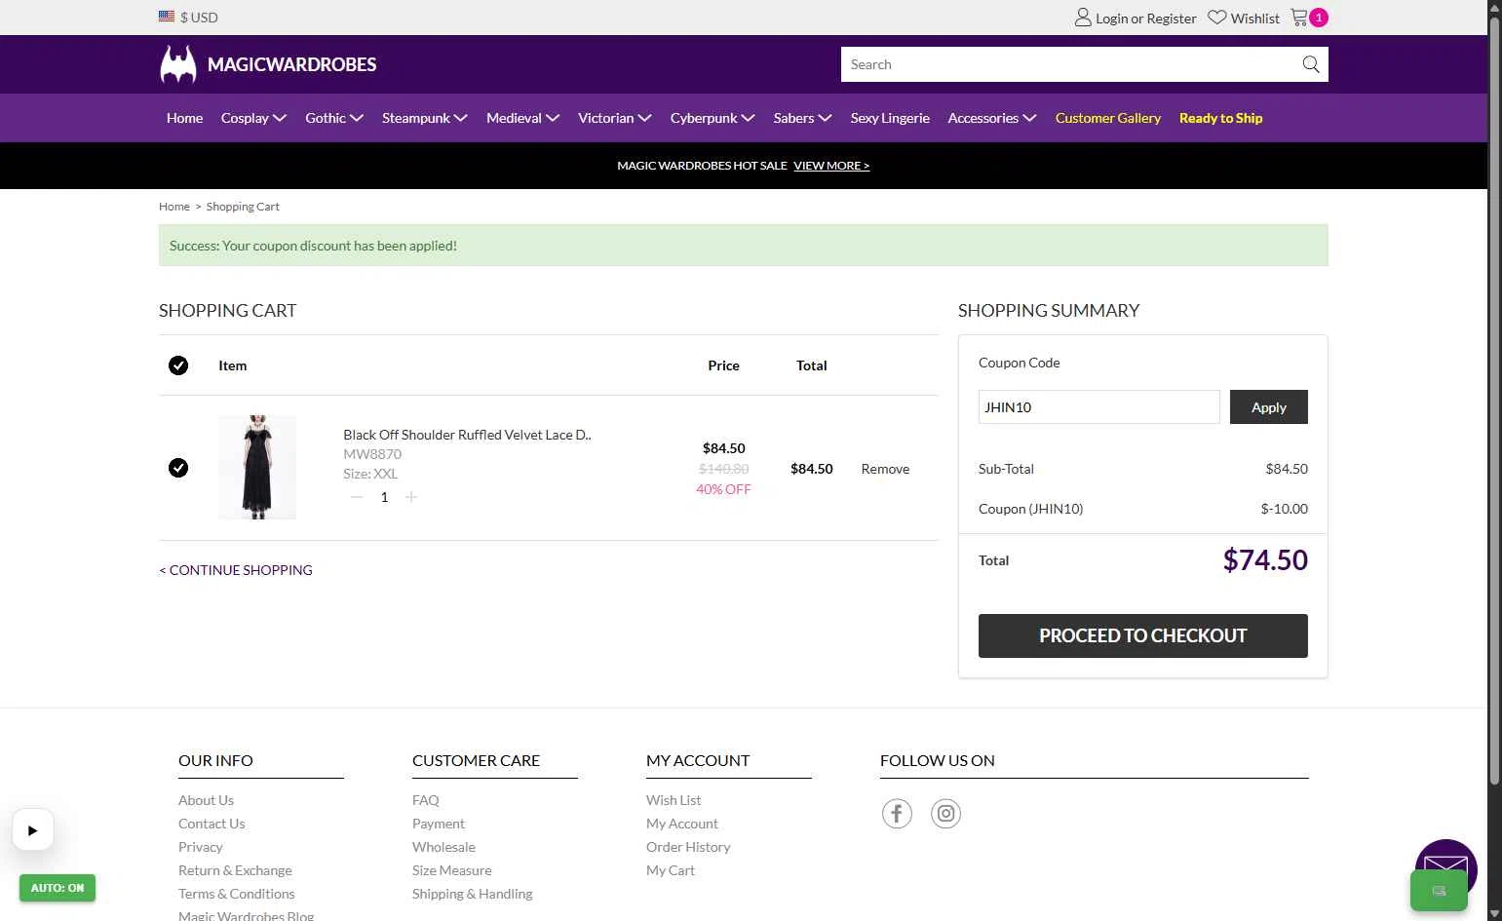
Task: Open Customer Gallery page
Action: click(x=1108, y=118)
